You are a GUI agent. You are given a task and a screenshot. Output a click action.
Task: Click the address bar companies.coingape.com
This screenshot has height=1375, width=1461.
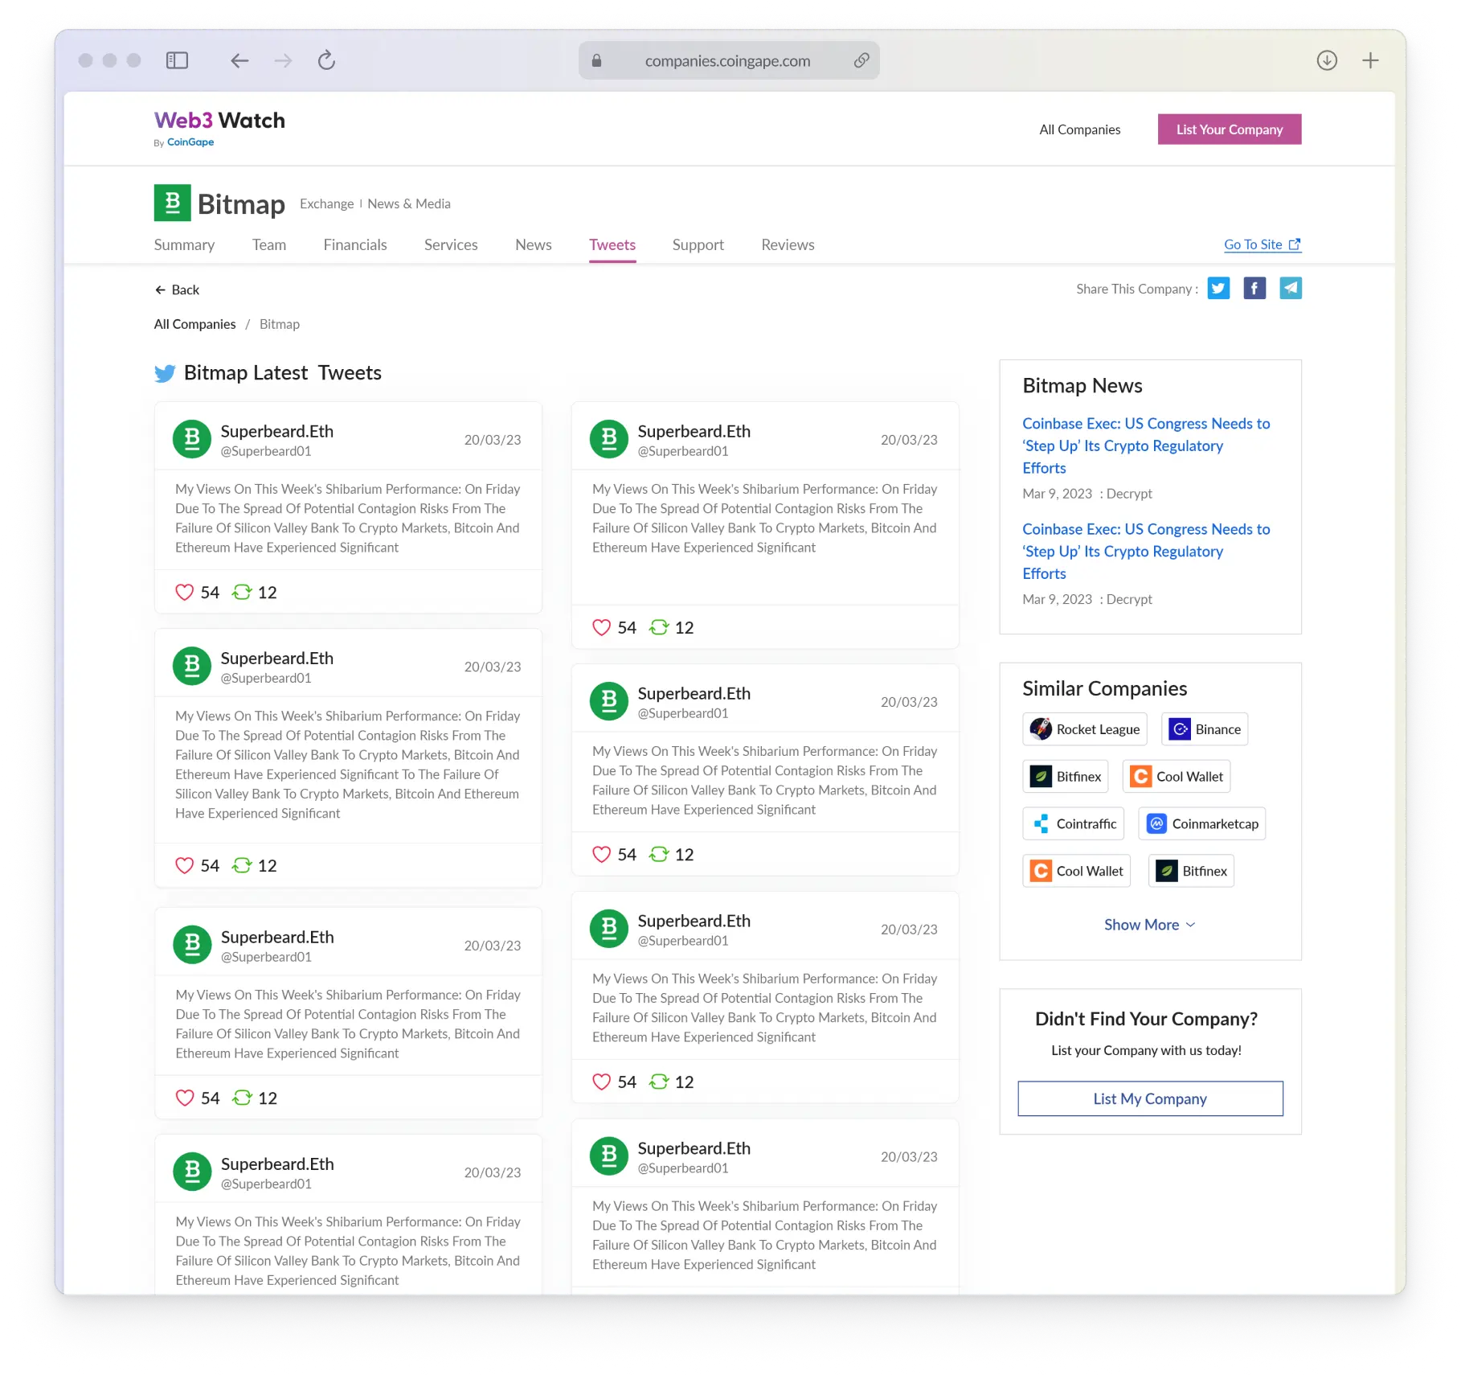pos(728,60)
